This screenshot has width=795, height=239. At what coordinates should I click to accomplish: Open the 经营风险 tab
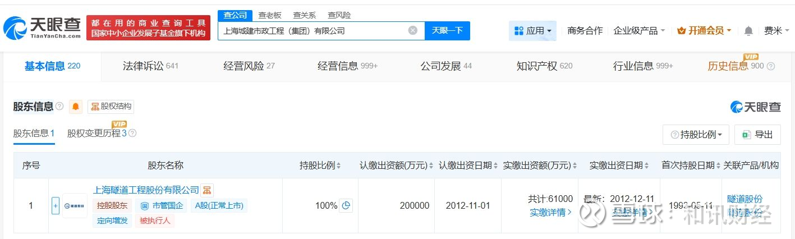(x=249, y=66)
